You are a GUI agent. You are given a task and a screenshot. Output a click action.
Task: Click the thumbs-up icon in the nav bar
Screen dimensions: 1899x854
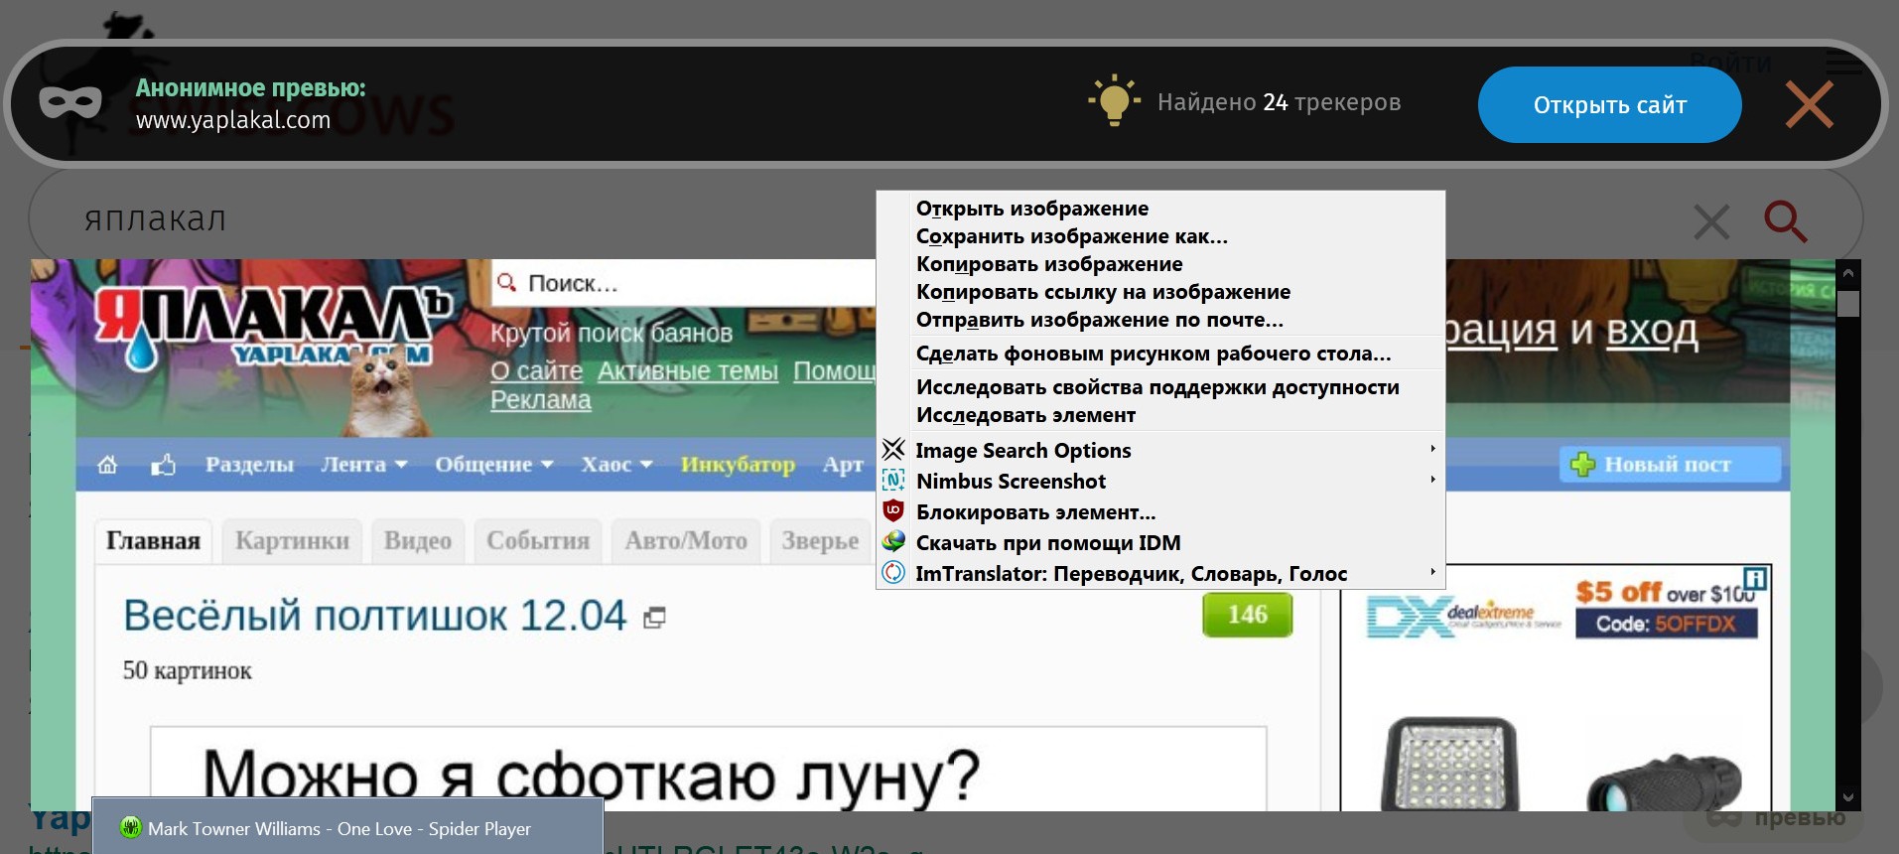click(163, 464)
